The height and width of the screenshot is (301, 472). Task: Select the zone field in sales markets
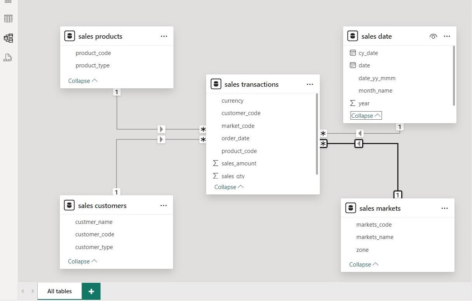(x=362, y=250)
